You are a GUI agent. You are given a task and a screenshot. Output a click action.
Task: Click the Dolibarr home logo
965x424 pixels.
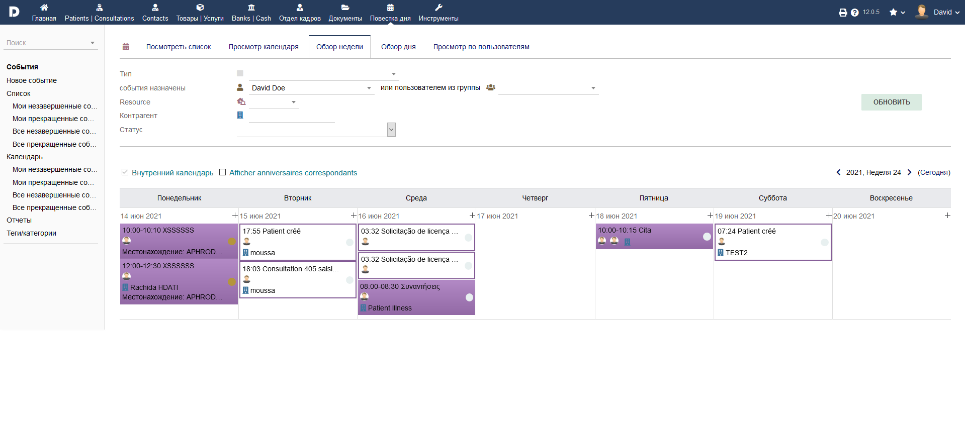click(14, 12)
